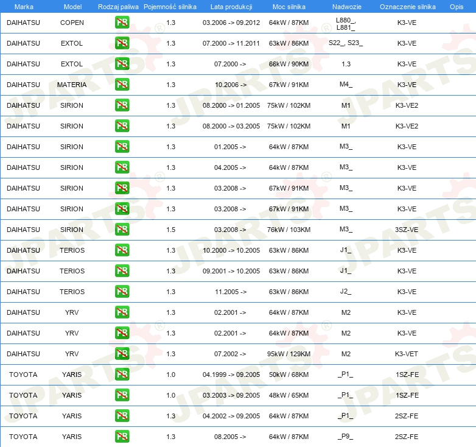Click fuel icon for TERIOS 09.2001 -> 10.2005

coord(122,270)
